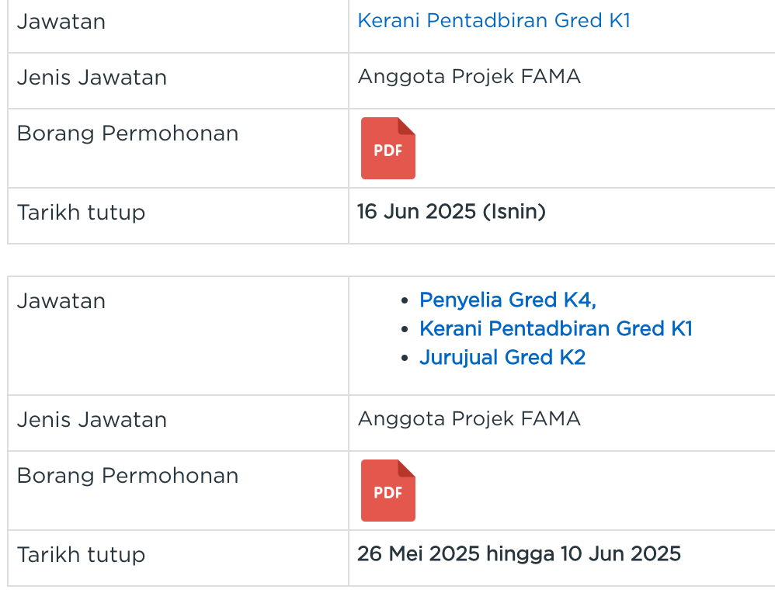The image size is (775, 593).
Task: Click the date range 26 Mei 2025 hingga 10 Jun 2025
Action: [x=519, y=554]
